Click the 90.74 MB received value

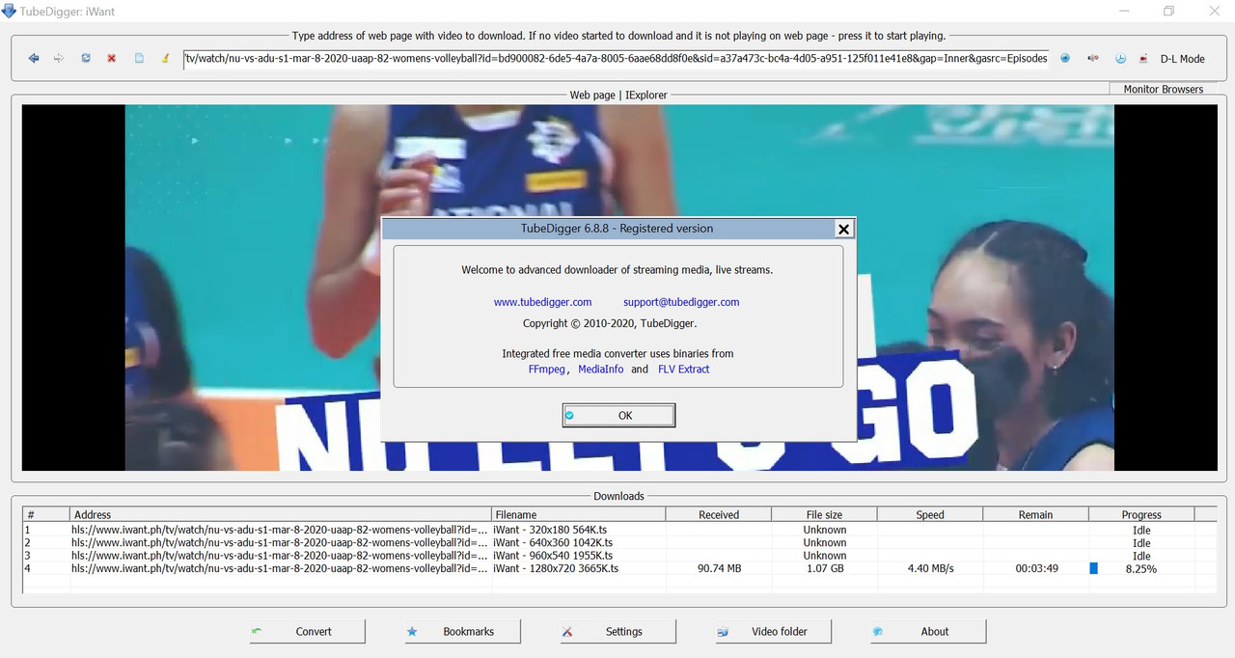(x=719, y=569)
